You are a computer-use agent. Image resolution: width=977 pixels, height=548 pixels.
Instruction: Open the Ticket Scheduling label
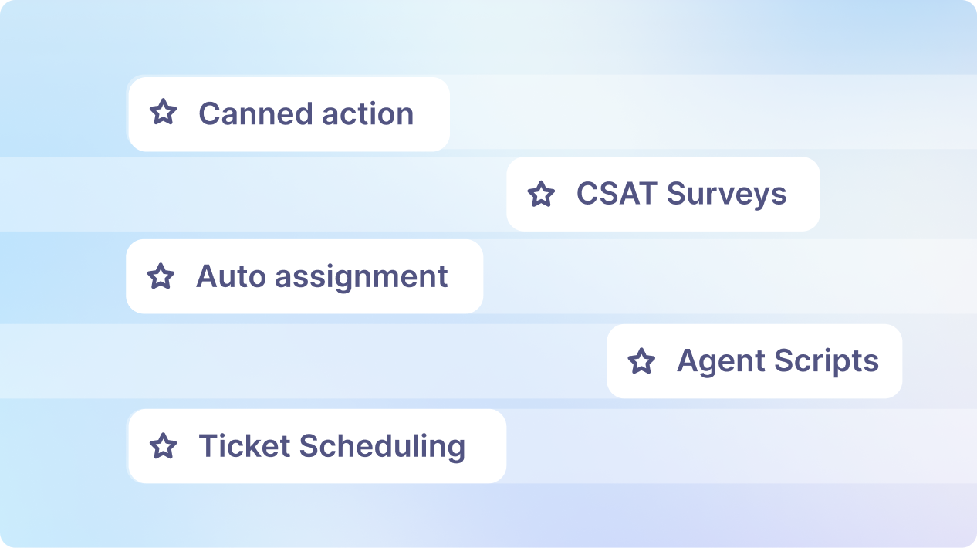coord(332,446)
